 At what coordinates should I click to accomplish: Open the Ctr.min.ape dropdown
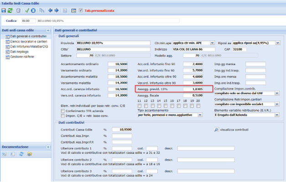click(212, 43)
